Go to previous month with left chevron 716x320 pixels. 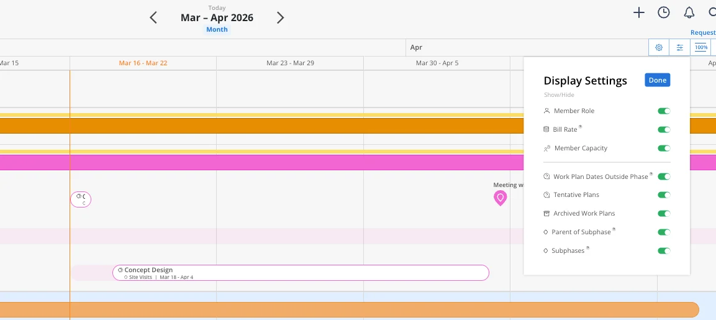pyautogui.click(x=153, y=18)
